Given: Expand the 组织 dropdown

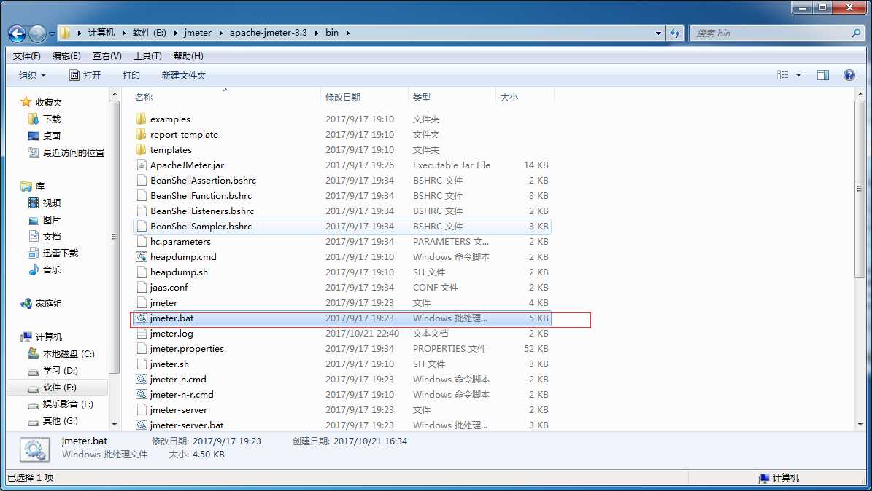Looking at the screenshot, I should (32, 76).
